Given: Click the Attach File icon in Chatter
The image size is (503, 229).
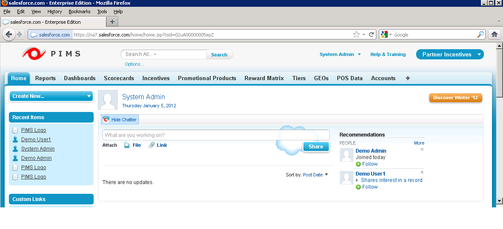Looking at the screenshot, I should (x=127, y=145).
